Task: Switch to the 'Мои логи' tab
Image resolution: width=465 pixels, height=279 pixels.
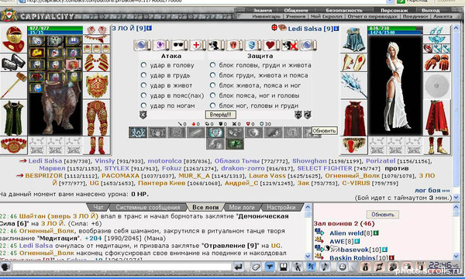Action: click(x=242, y=207)
